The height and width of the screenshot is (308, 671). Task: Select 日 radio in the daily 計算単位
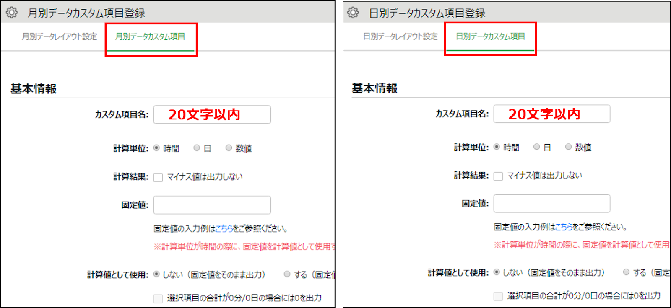click(x=536, y=147)
